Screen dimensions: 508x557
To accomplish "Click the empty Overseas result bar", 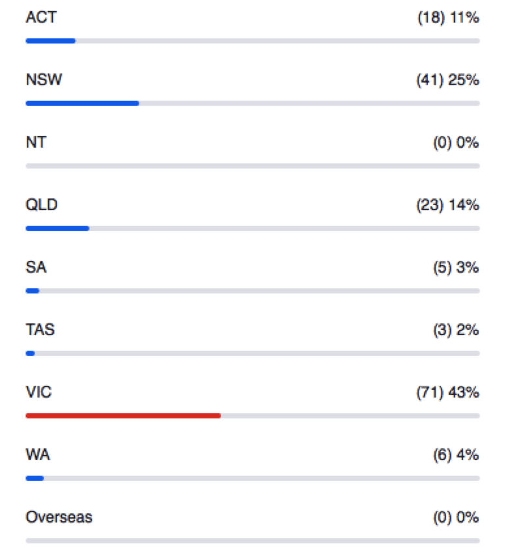I will click(253, 541).
